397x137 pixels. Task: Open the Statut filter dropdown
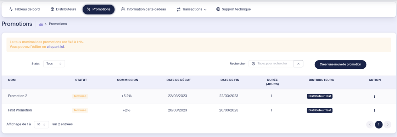(x=54, y=64)
